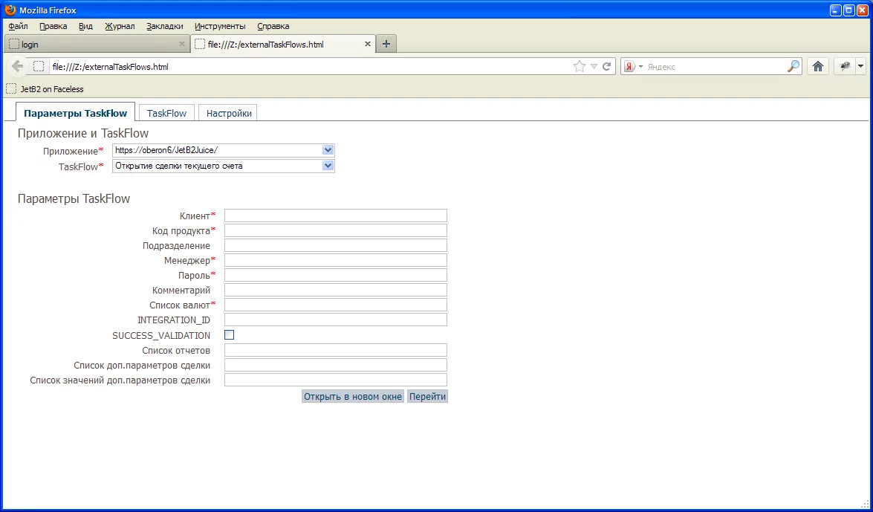
Task: Switch to the Настройки page tab
Action: coord(229,112)
